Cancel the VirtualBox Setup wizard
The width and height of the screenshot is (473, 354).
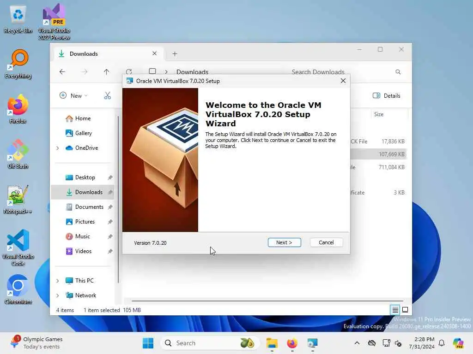(326, 242)
